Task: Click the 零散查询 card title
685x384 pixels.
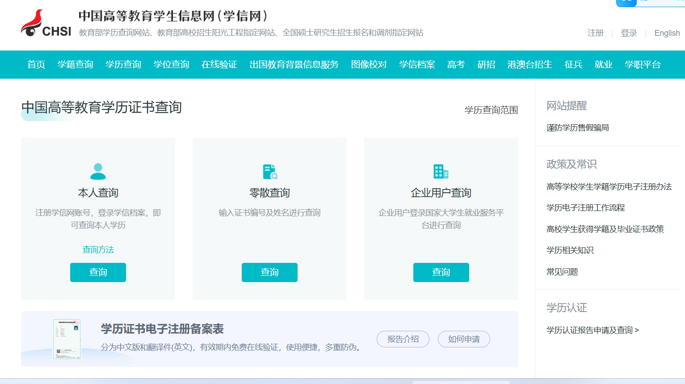Action: coord(269,193)
